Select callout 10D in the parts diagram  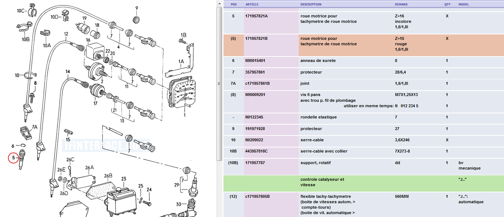[x=55, y=17]
